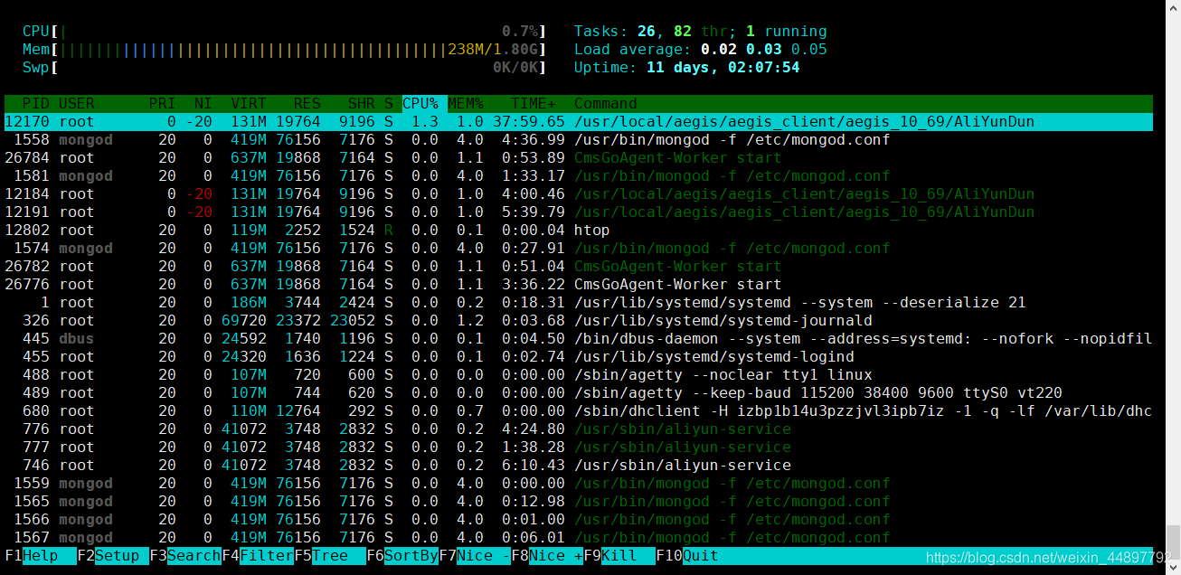1181x575 pixels.
Task: Sort by the PID column header
Action: [x=36, y=104]
